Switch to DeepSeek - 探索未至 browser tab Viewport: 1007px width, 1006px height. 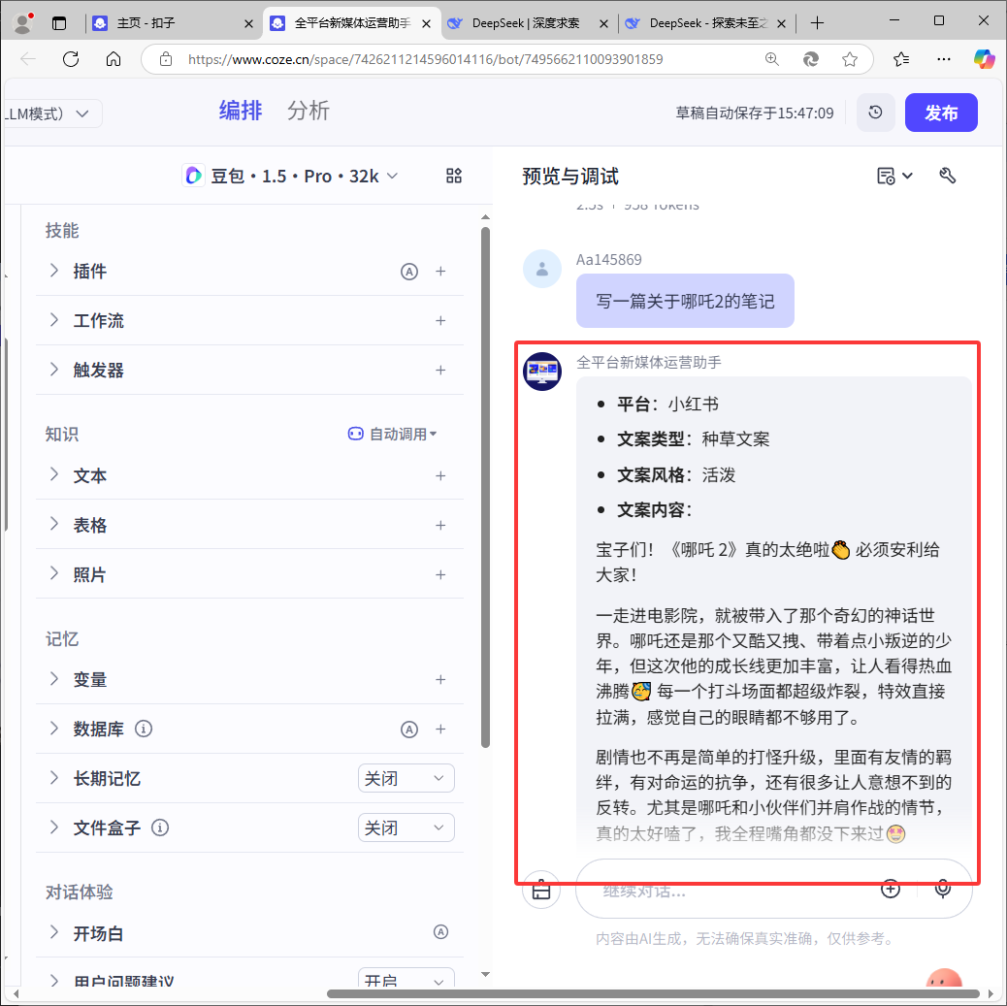point(706,23)
